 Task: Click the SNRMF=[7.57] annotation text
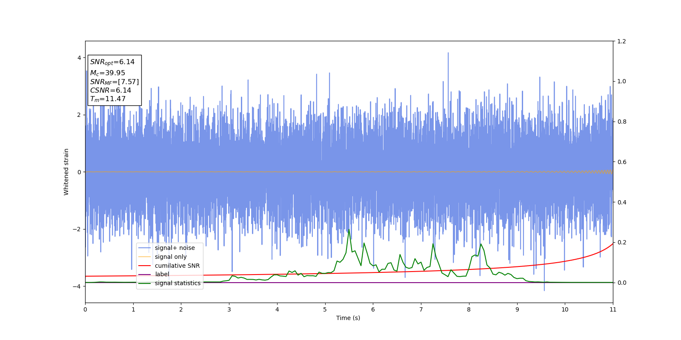(x=114, y=82)
